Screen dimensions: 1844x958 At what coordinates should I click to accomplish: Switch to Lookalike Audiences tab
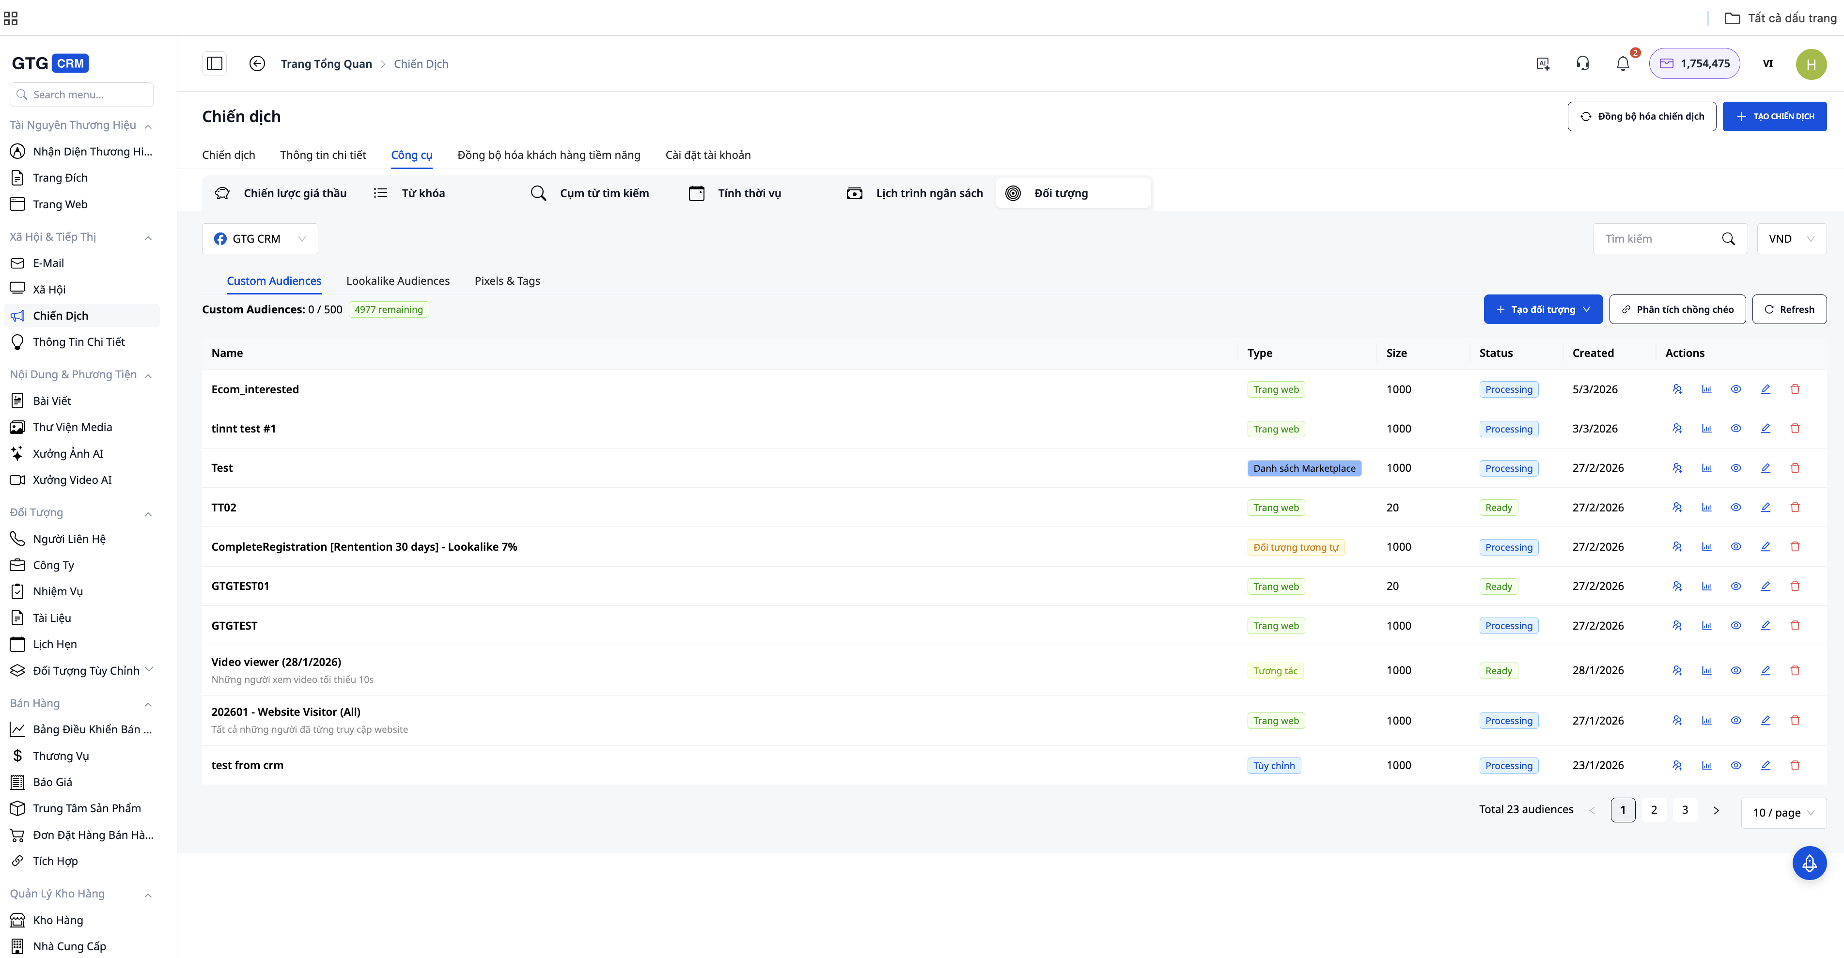coord(397,281)
